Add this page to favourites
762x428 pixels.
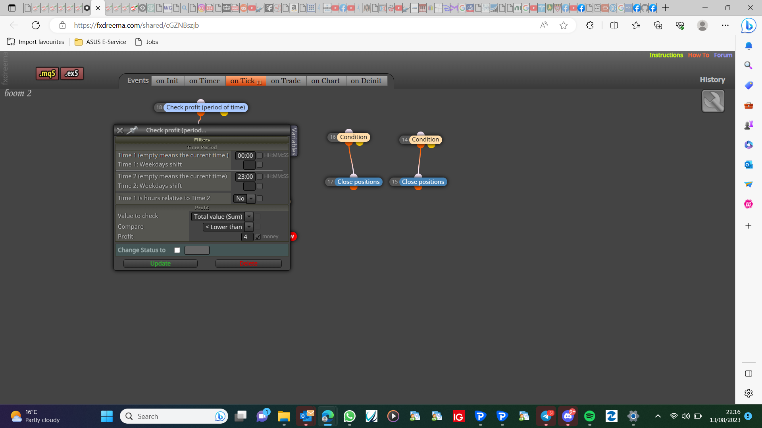(x=563, y=25)
